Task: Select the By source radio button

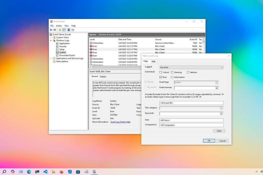Action: click(x=145, y=87)
